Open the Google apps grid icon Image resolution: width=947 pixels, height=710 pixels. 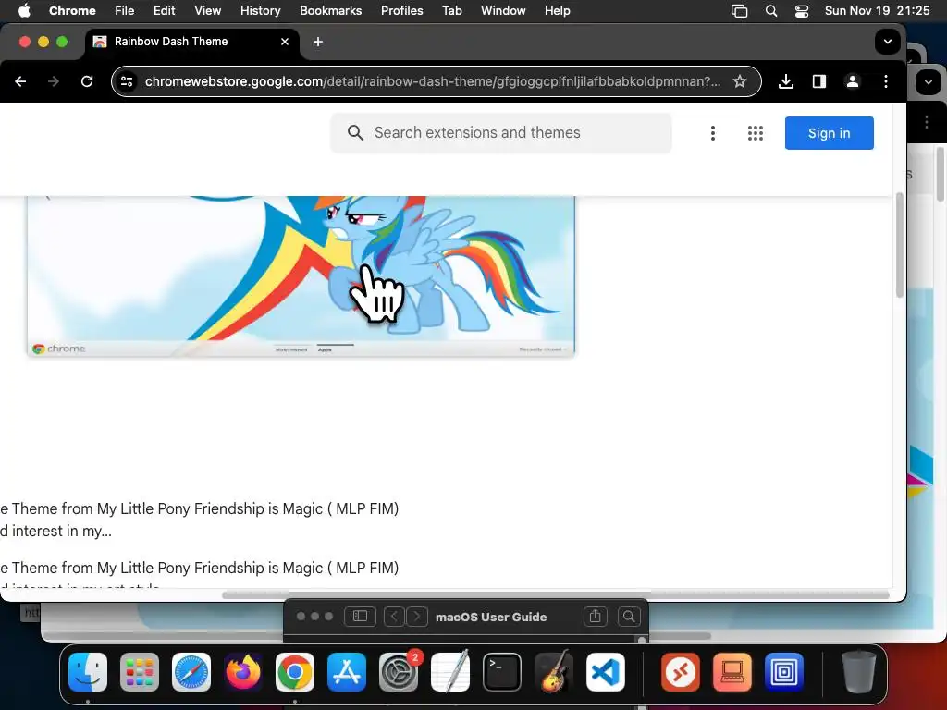(755, 133)
